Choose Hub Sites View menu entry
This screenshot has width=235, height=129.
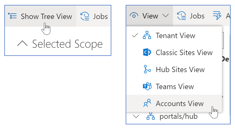[x=180, y=70]
